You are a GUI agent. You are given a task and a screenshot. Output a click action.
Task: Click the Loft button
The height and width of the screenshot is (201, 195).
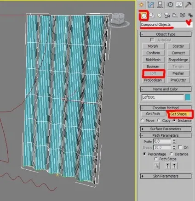(x=153, y=73)
